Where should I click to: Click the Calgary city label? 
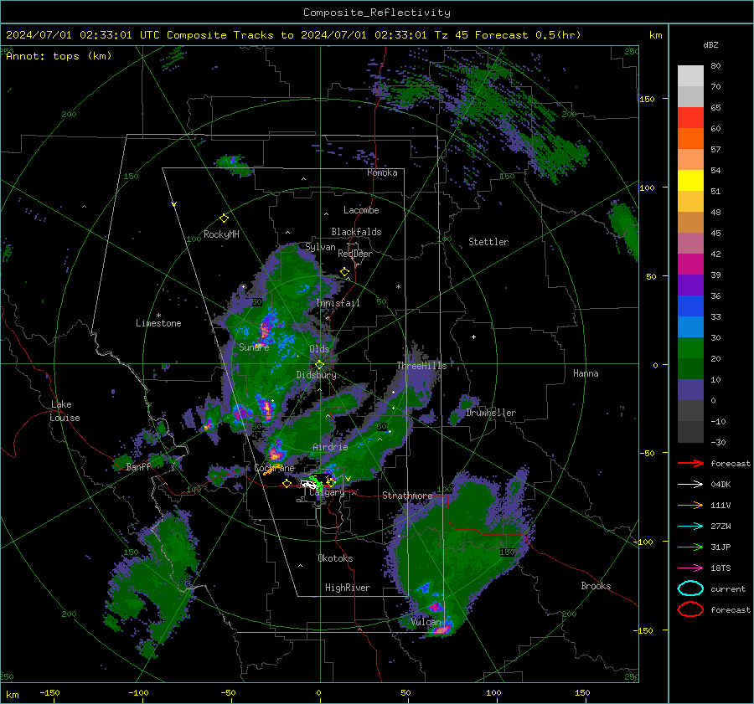327,492
